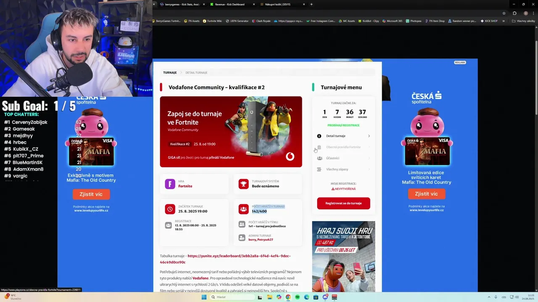
Task: Open FN Item Shop bookmark
Action: click(x=435, y=21)
